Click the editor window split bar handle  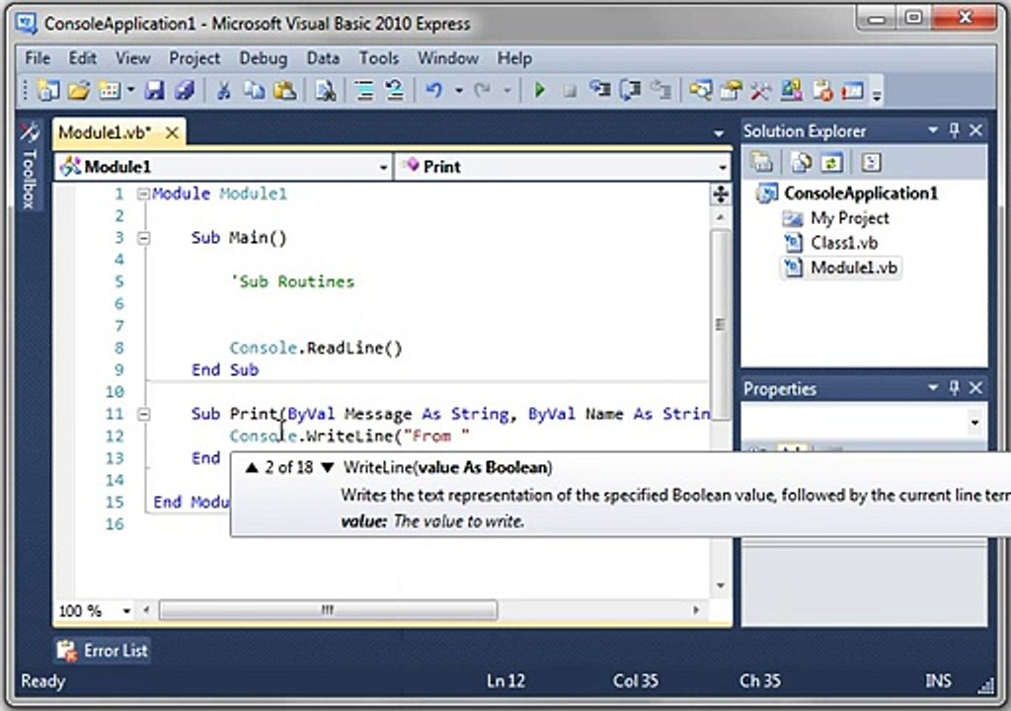pos(720,194)
